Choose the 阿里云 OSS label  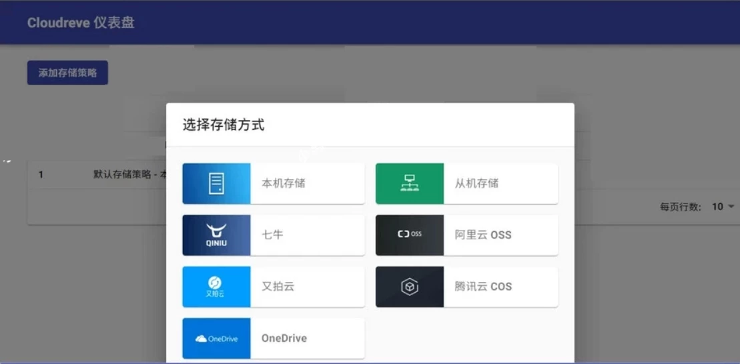click(483, 235)
